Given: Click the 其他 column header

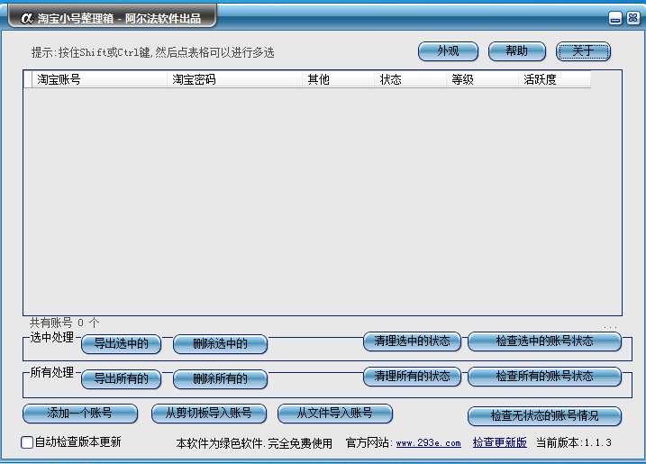Looking at the screenshot, I should pos(338,79).
